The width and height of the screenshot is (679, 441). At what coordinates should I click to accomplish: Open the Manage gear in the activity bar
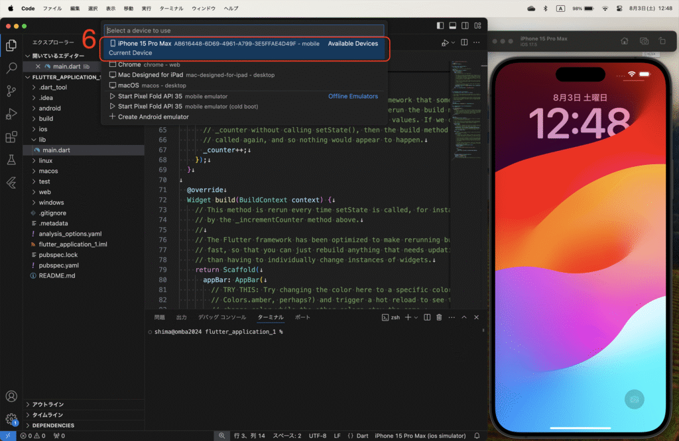click(x=12, y=418)
